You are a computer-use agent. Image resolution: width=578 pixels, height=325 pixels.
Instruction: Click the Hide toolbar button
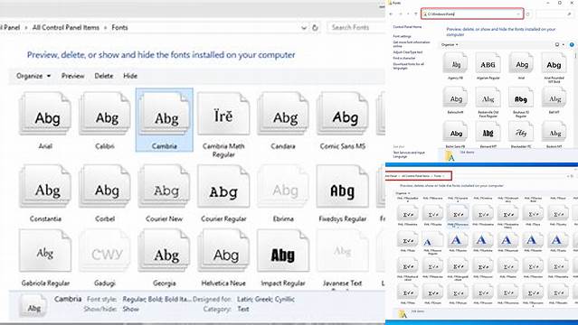130,76
